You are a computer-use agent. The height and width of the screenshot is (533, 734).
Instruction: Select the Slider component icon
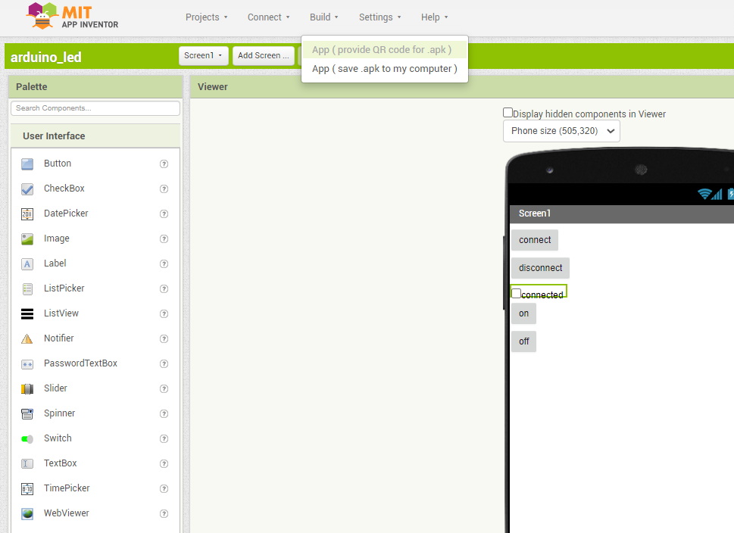tap(27, 389)
